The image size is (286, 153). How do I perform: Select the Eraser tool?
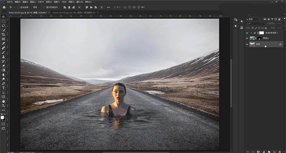[x=3, y=66]
